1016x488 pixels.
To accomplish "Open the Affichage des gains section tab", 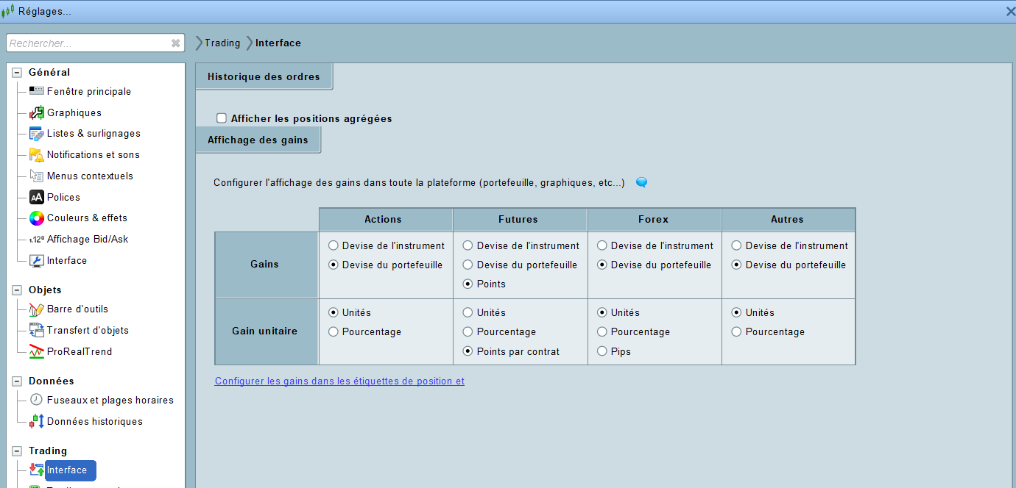I will tap(258, 140).
